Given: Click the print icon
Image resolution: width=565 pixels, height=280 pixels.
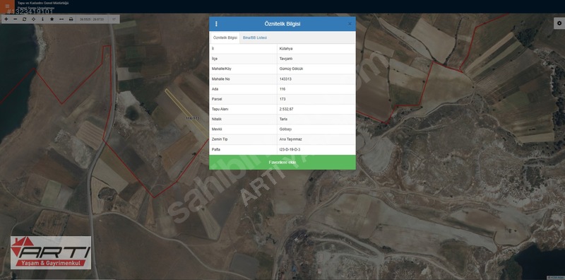Looking at the screenshot, I should pos(71,19).
